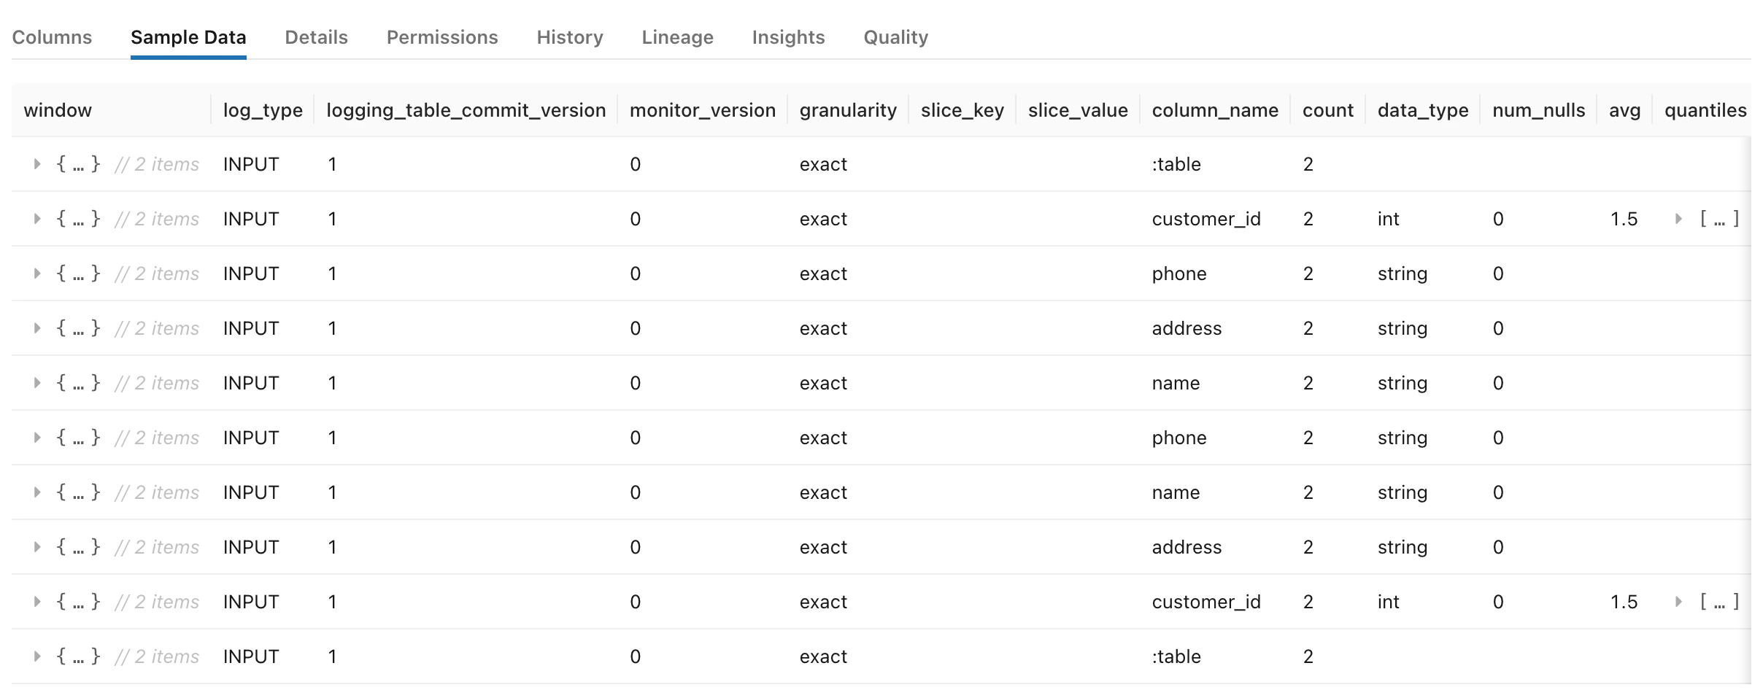The width and height of the screenshot is (1763, 690).
Task: Open the Details tab
Action: (x=316, y=37)
